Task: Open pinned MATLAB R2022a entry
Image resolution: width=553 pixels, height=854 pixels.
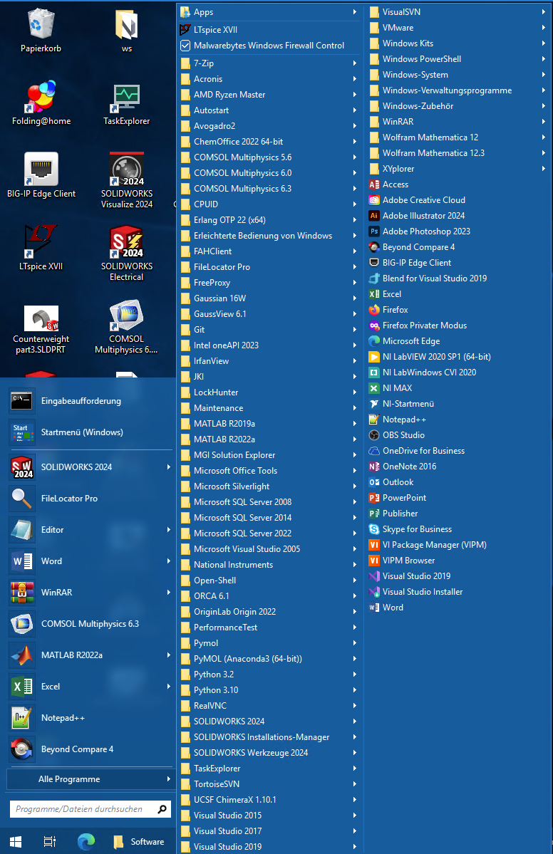Action: click(x=90, y=655)
